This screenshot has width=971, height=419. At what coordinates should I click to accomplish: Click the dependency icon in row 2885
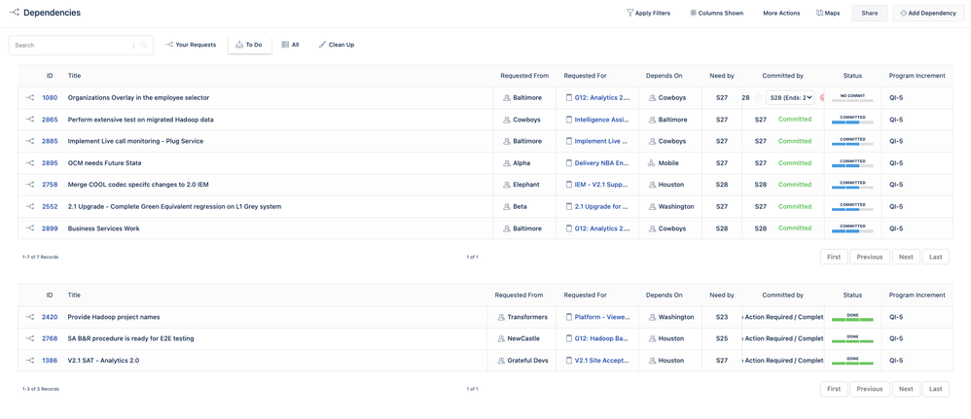tap(29, 141)
